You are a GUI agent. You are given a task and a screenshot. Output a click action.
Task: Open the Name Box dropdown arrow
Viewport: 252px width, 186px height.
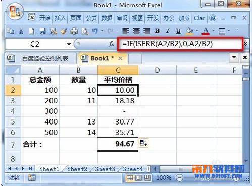(x=69, y=44)
